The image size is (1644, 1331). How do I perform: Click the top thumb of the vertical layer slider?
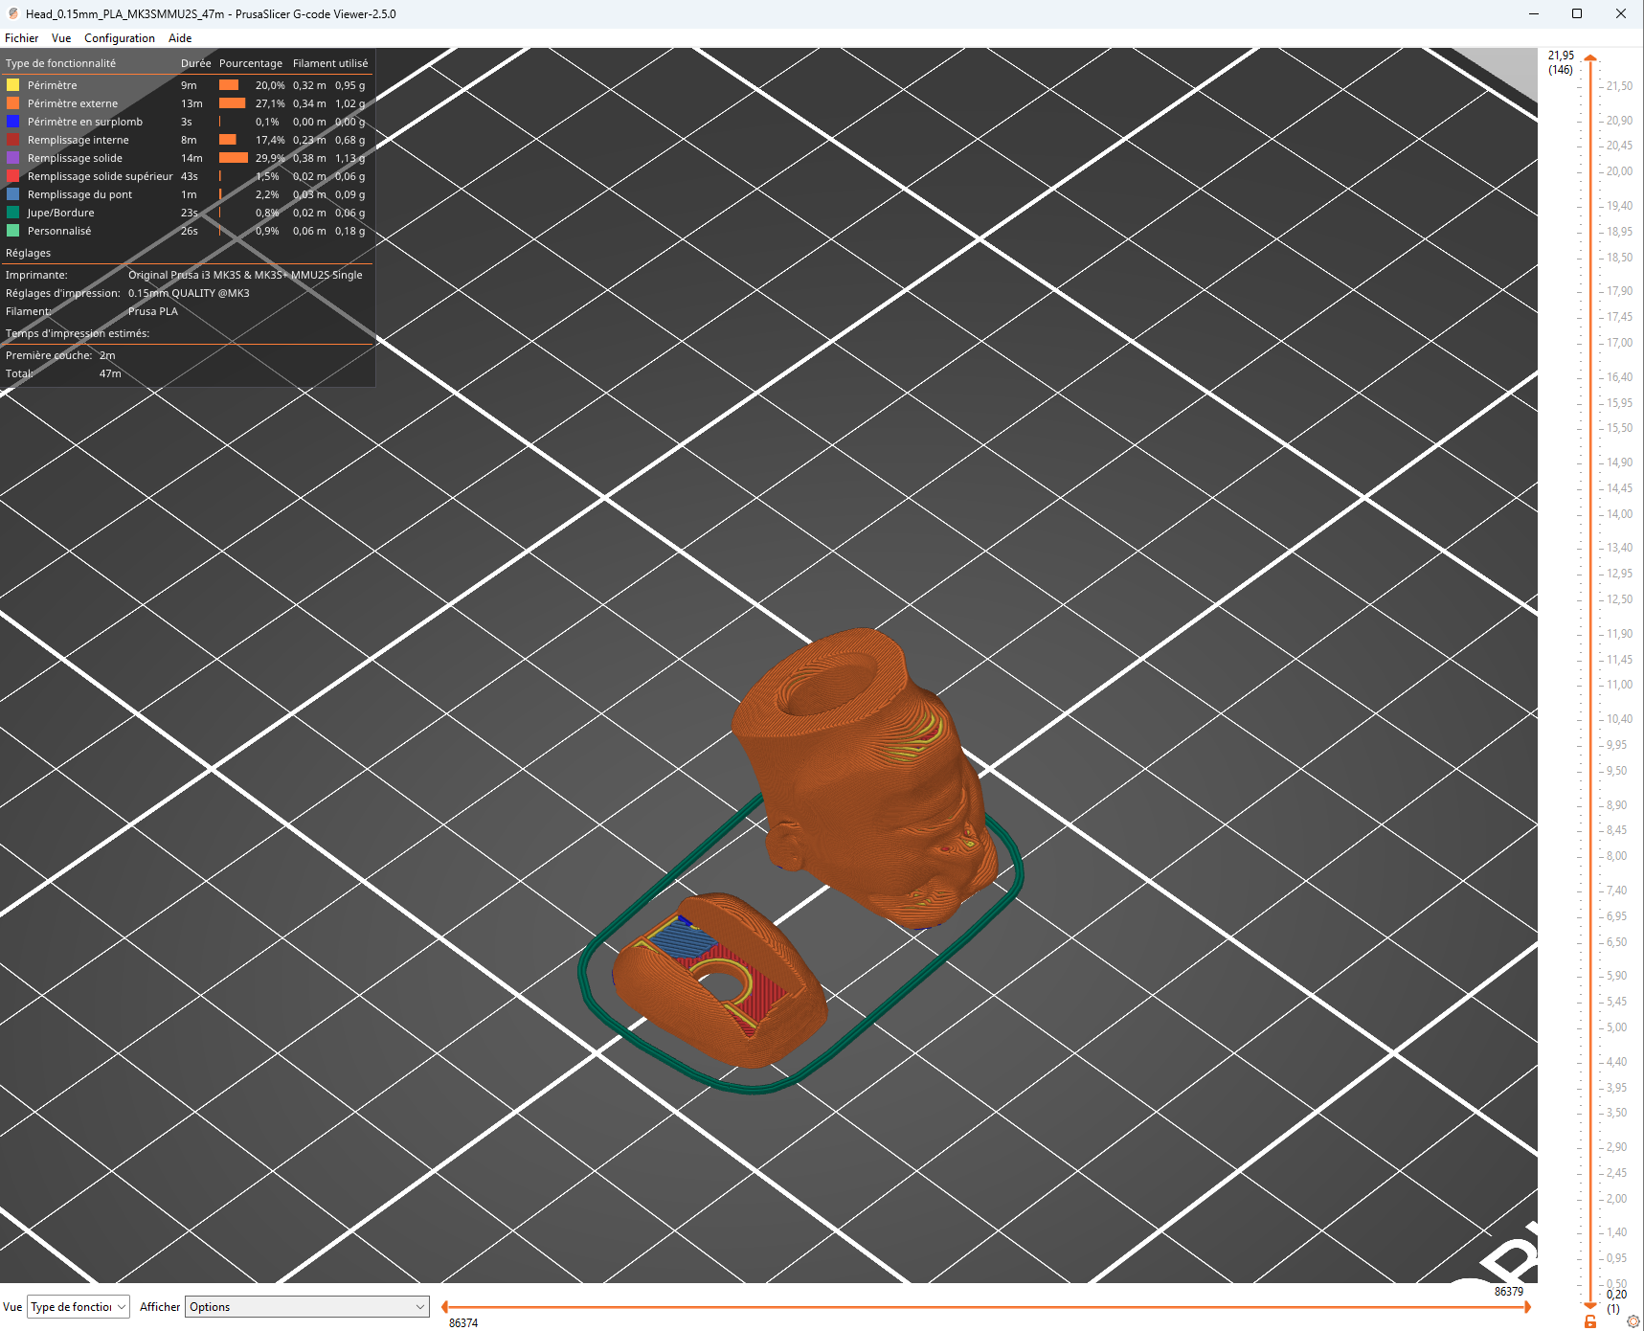click(x=1590, y=58)
